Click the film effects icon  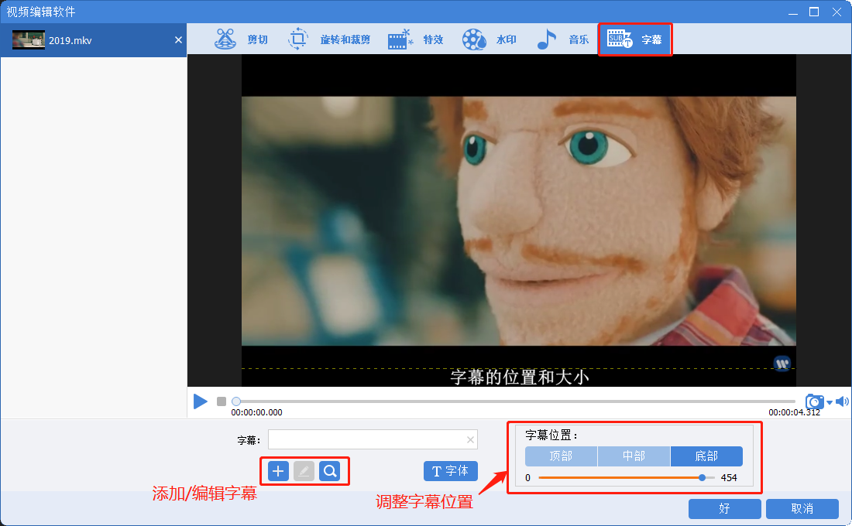400,39
